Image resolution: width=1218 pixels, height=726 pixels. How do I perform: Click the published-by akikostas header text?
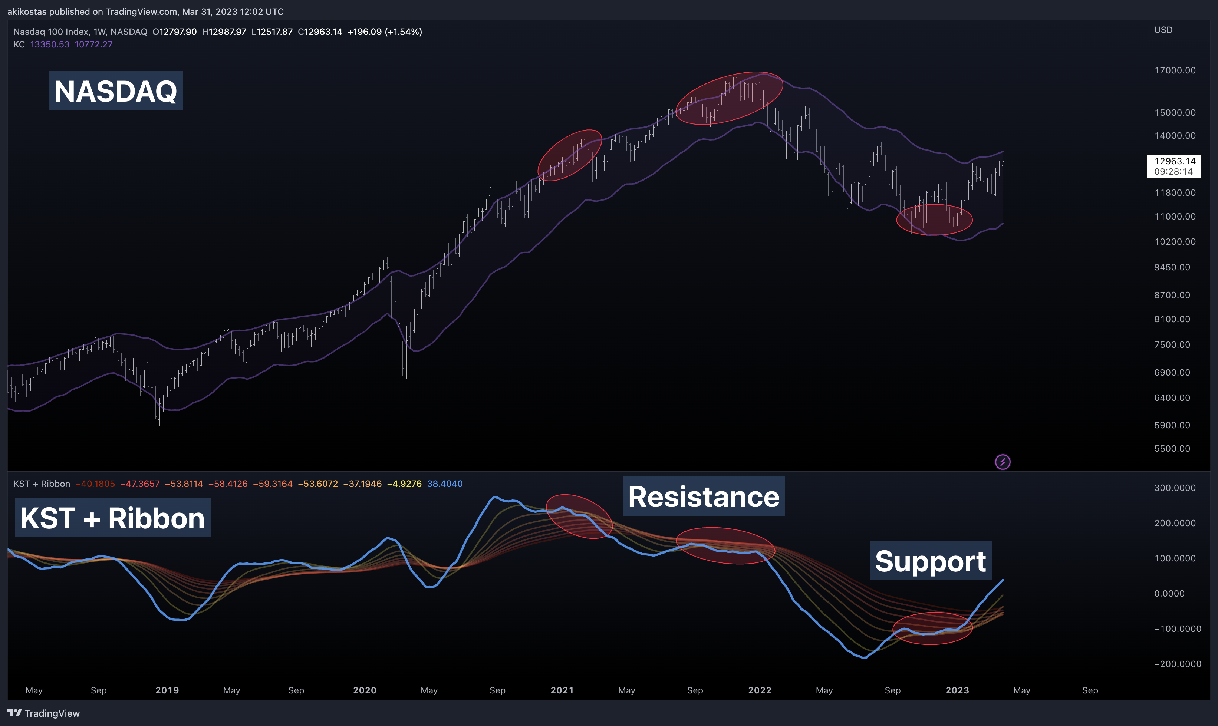point(145,11)
